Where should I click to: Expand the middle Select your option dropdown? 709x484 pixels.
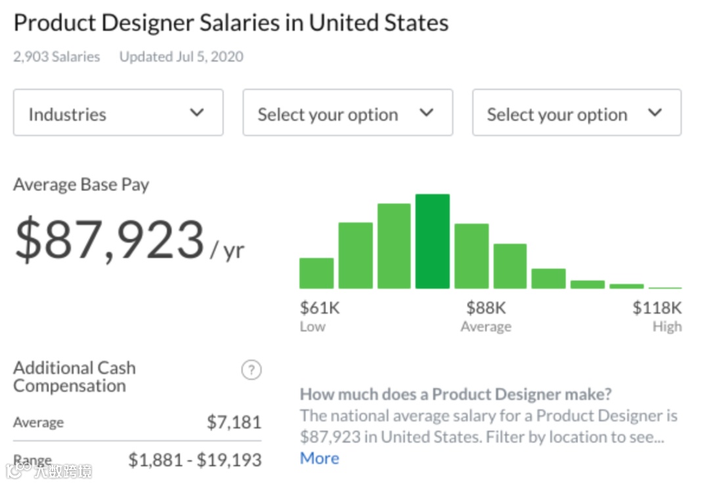point(347,113)
